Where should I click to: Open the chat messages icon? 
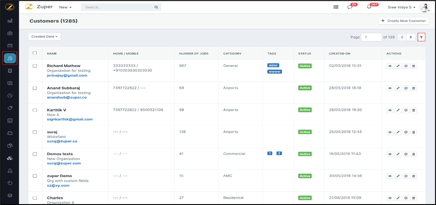coord(350,7)
